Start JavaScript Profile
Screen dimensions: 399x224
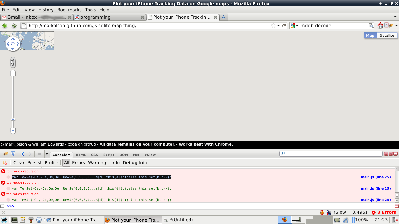51,163
